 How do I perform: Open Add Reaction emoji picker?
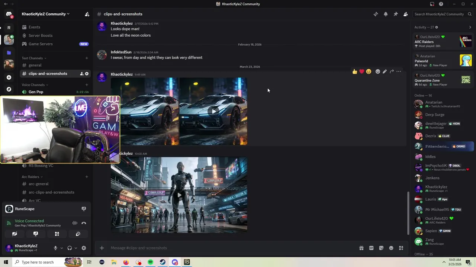(377, 72)
